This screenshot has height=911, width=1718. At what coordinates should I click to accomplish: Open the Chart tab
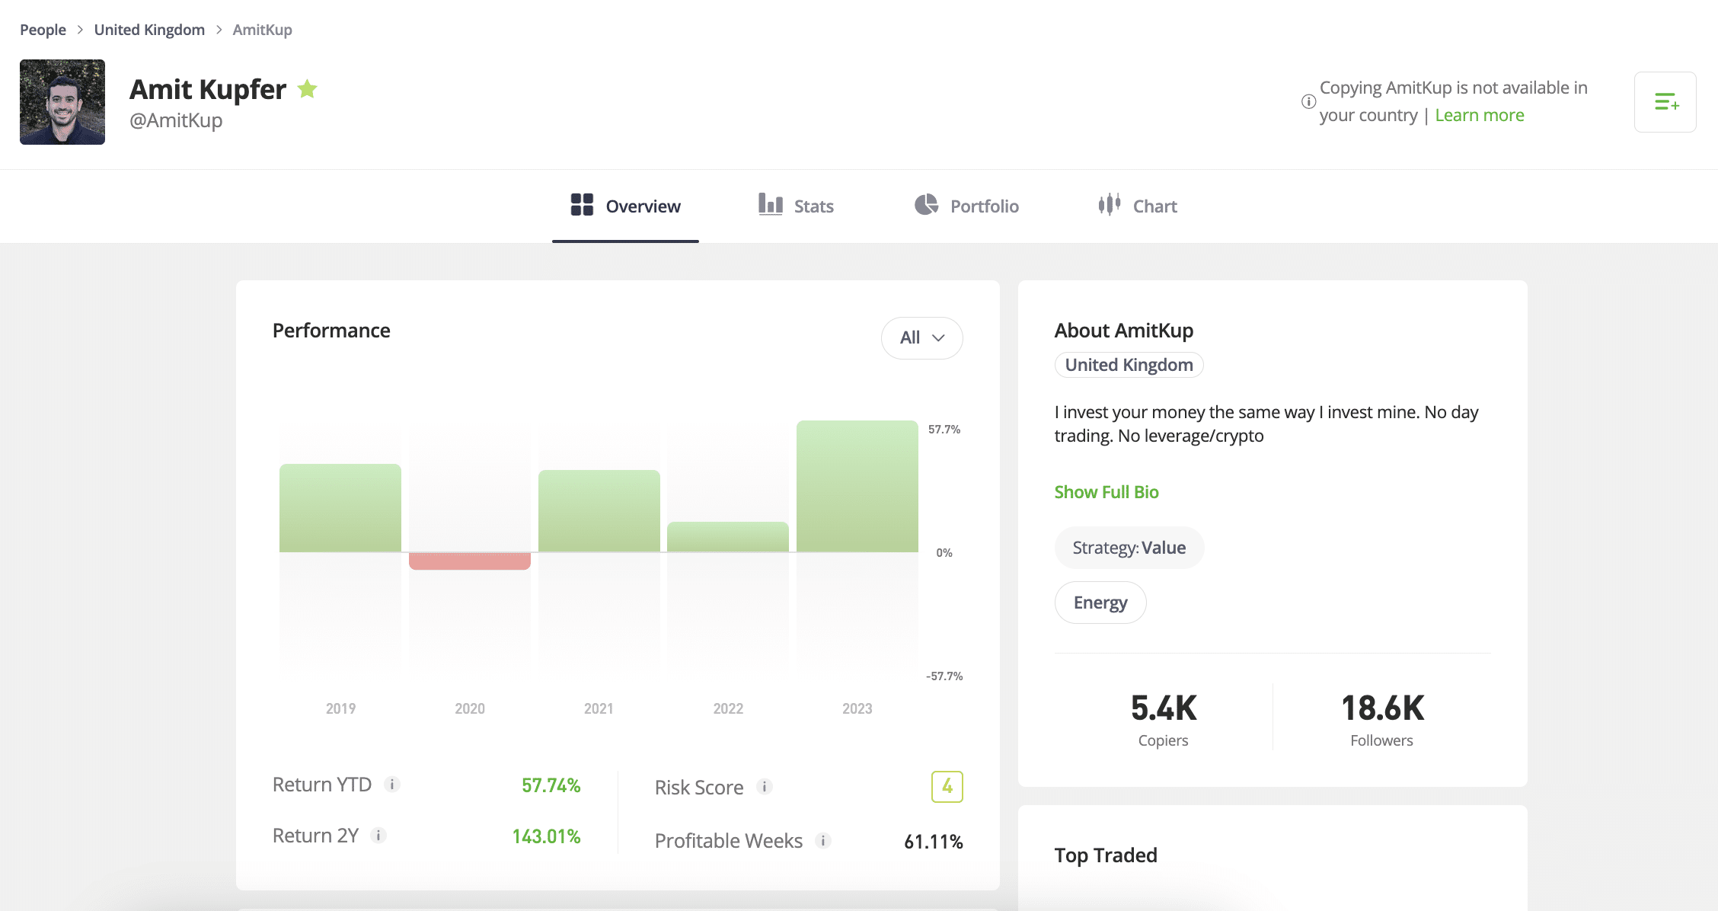[x=1138, y=206]
